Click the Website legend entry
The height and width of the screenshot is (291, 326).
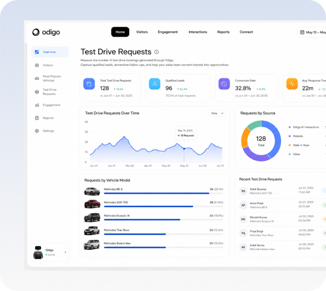[x=296, y=136]
